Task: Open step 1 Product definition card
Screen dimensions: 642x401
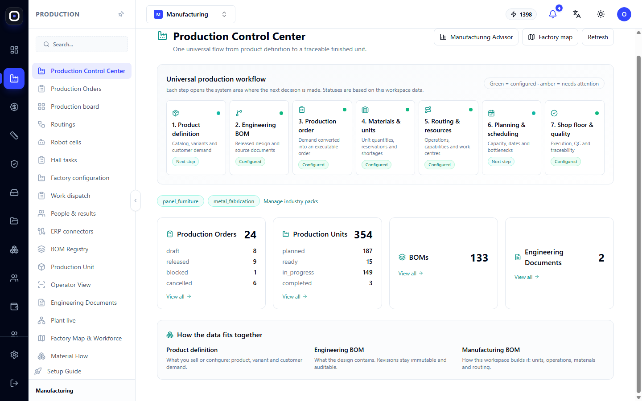Action: click(x=196, y=138)
